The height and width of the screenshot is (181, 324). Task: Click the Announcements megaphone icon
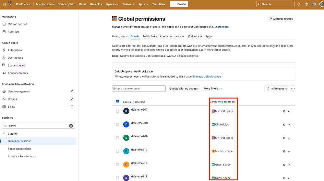4,73
